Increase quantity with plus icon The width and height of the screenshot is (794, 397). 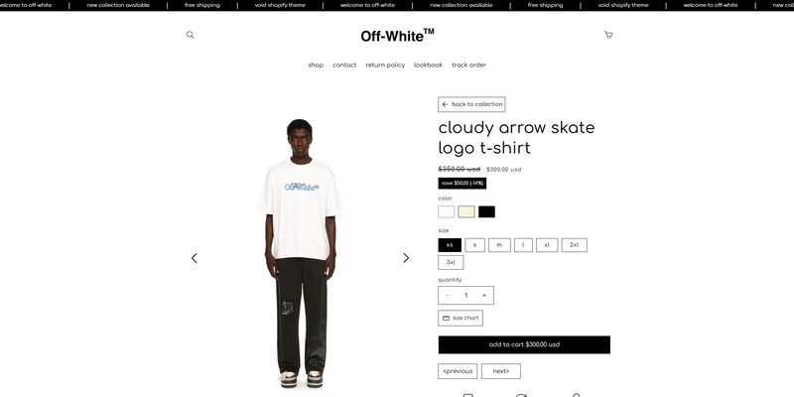tap(484, 295)
